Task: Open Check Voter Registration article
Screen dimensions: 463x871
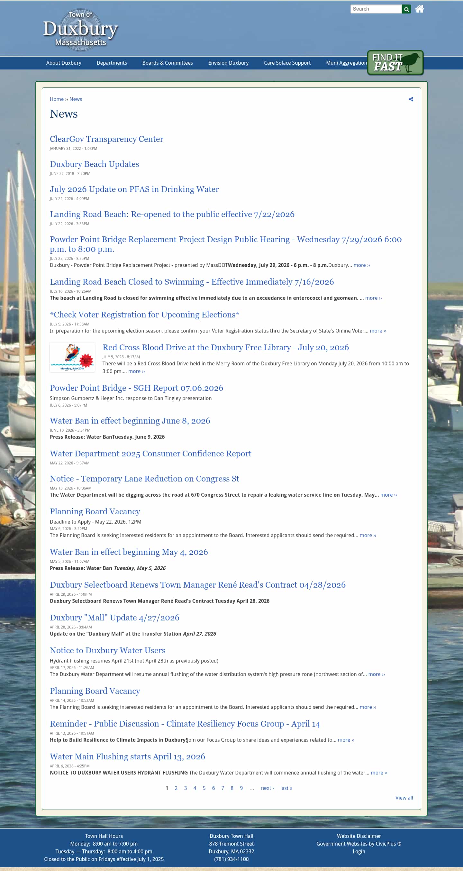Action: point(144,315)
